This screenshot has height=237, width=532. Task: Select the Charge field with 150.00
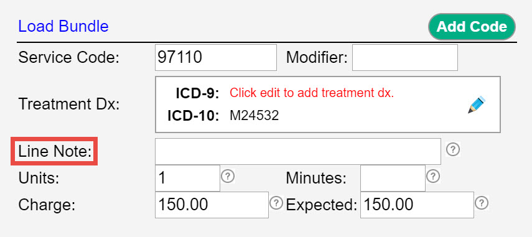coord(212,205)
